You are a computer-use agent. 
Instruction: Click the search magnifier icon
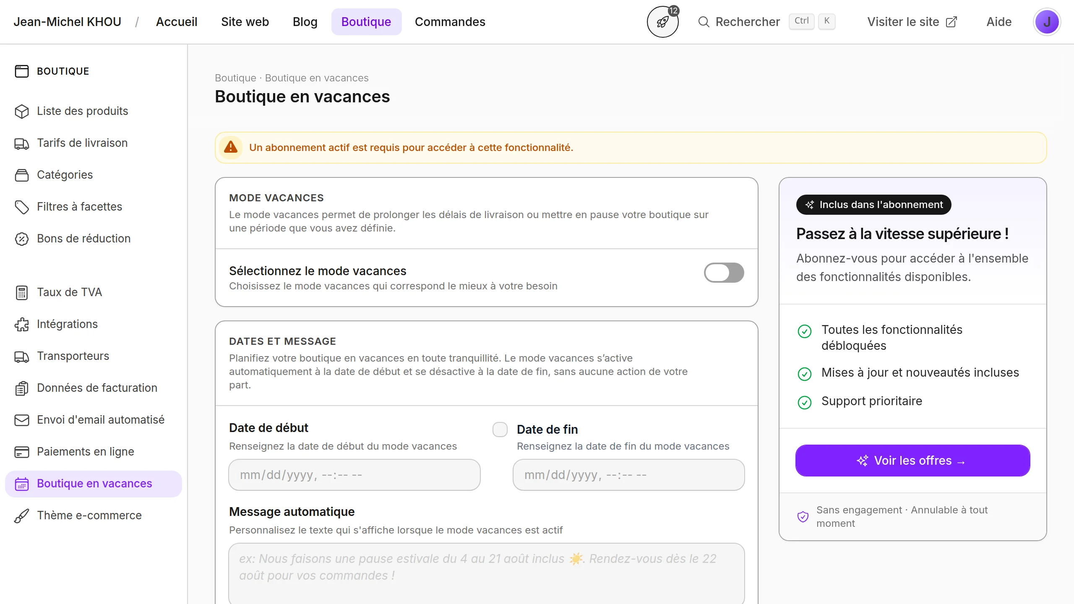pos(704,22)
